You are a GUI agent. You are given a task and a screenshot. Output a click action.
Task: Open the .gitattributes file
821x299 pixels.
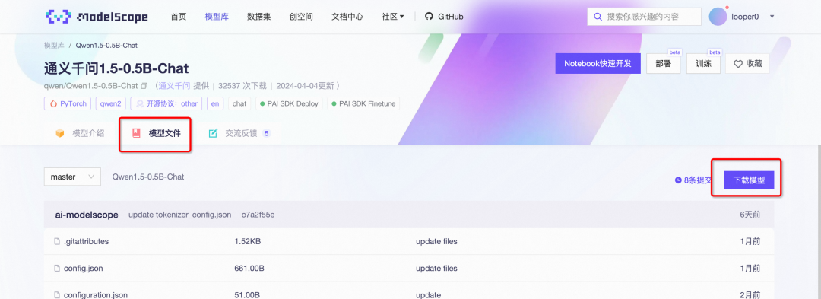86,242
